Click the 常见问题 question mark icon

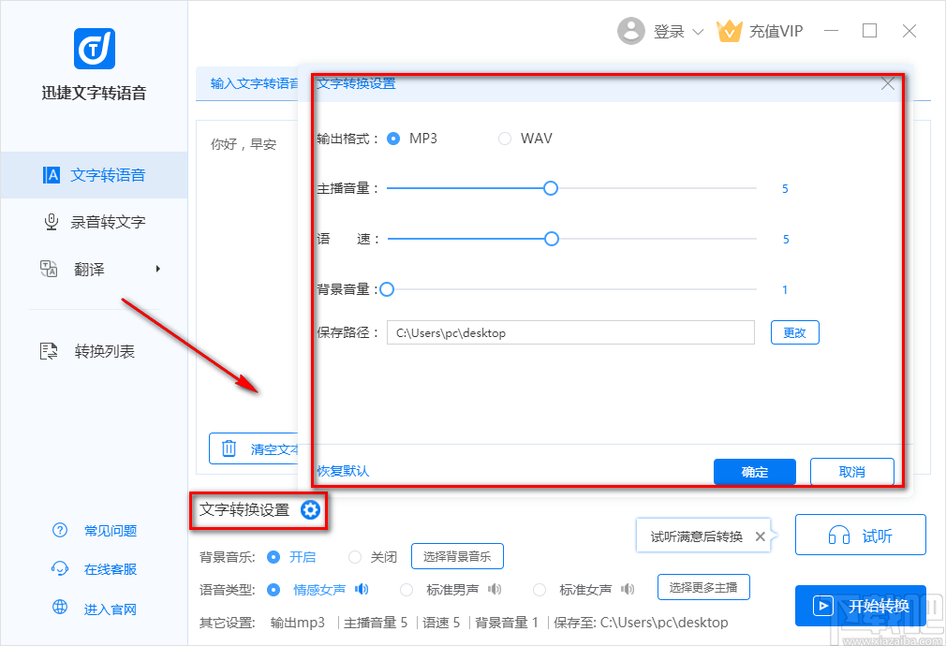pyautogui.click(x=60, y=530)
